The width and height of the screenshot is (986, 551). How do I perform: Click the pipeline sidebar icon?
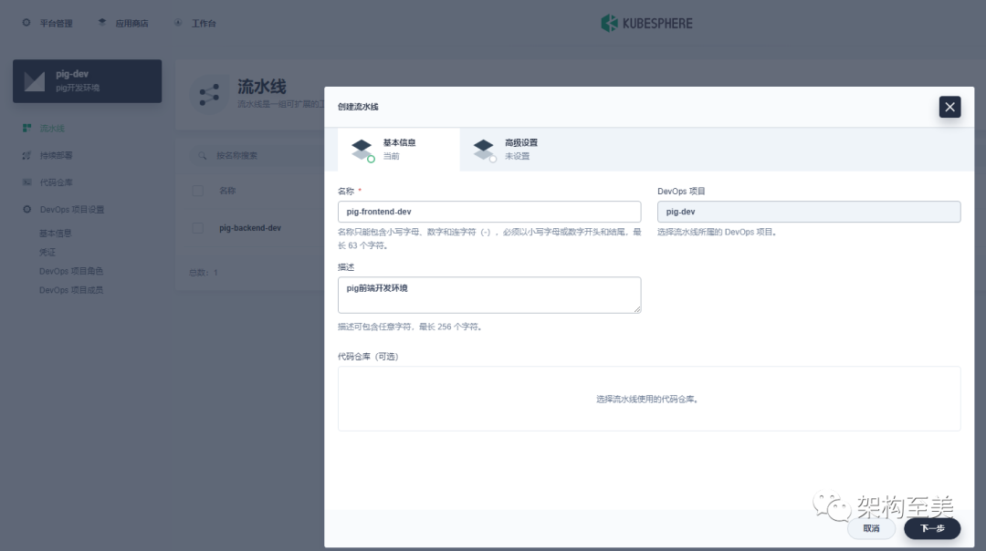[x=26, y=128]
